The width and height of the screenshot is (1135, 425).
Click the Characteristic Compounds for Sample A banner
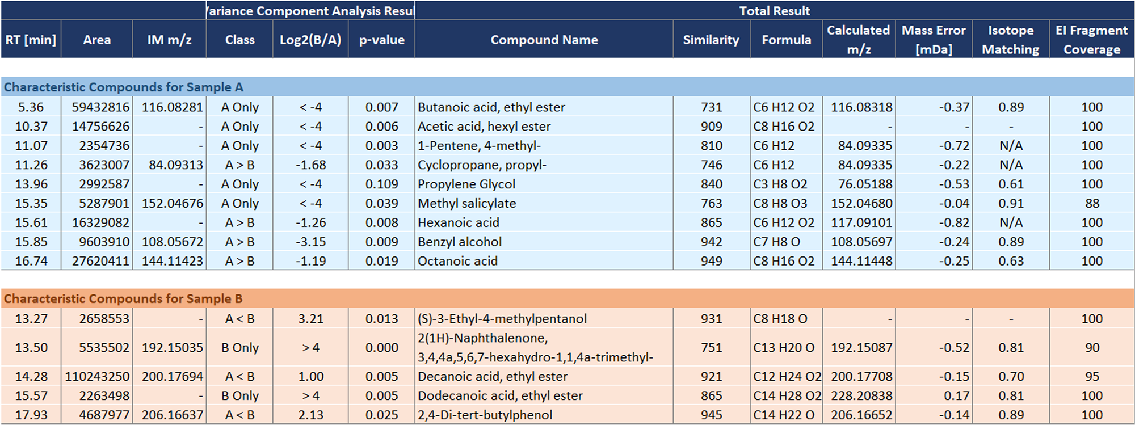[x=124, y=87]
